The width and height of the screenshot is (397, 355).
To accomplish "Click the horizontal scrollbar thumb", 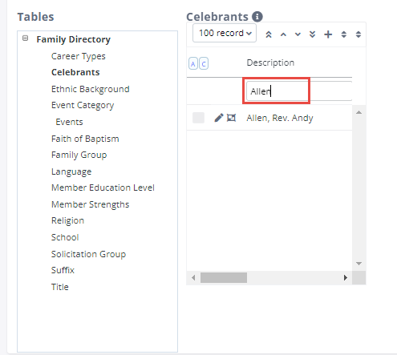I will (x=224, y=278).
